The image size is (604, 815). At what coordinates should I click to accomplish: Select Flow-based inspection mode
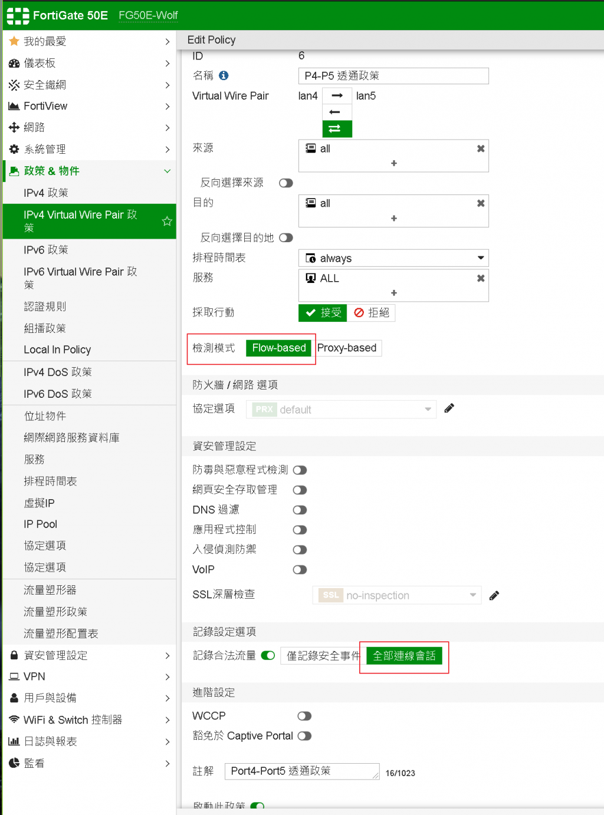[x=279, y=348]
